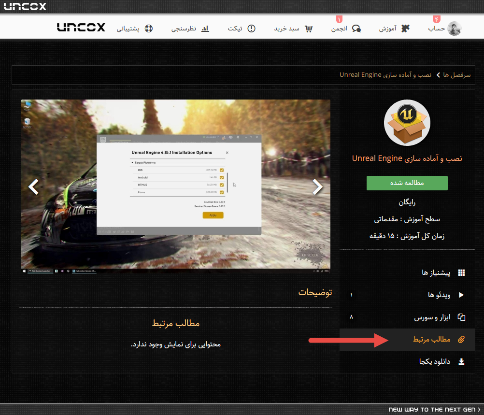Click the پیشنیاز ها grid icon
The width and height of the screenshot is (484, 415).
pyautogui.click(x=461, y=272)
